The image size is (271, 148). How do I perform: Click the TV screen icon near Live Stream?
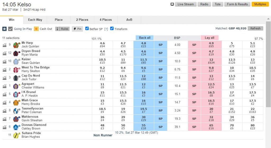point(172,4)
